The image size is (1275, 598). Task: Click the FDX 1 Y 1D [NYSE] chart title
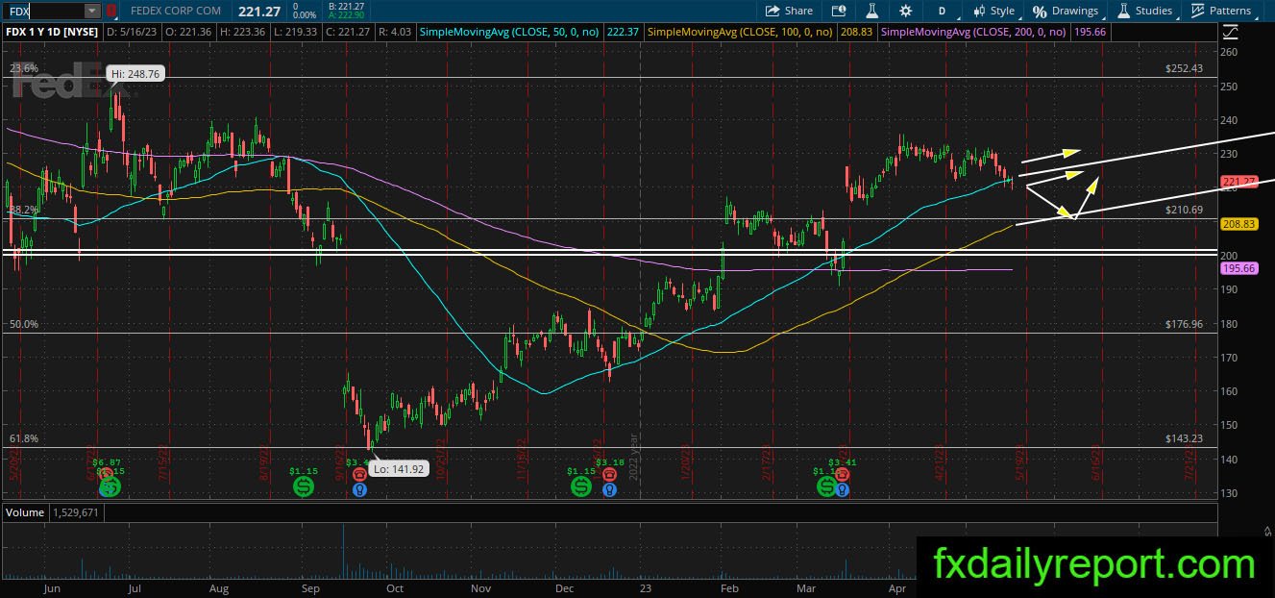[52, 32]
